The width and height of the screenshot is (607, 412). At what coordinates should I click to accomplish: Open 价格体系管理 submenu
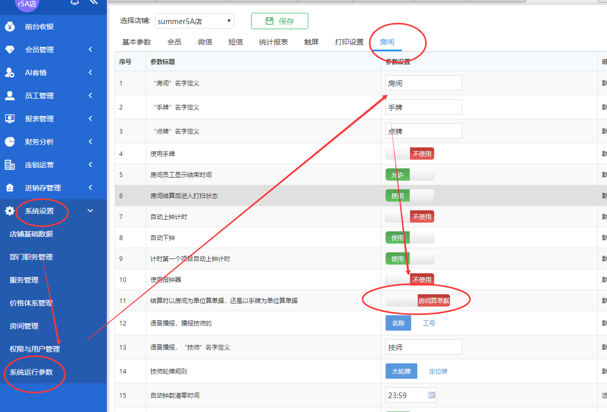click(31, 303)
